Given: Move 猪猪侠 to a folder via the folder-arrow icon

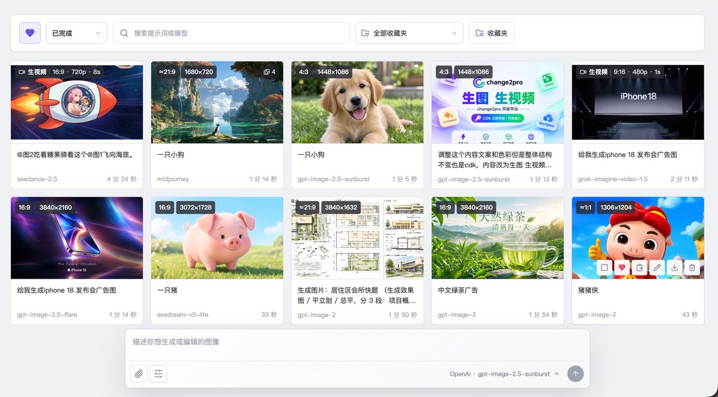Looking at the screenshot, I should click(640, 268).
